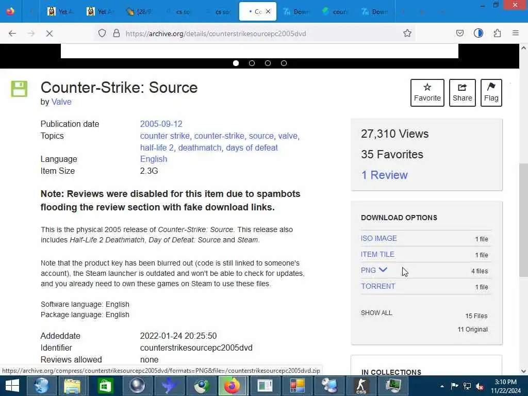Click the URL address bar
The image size is (528, 396).
pos(256,34)
